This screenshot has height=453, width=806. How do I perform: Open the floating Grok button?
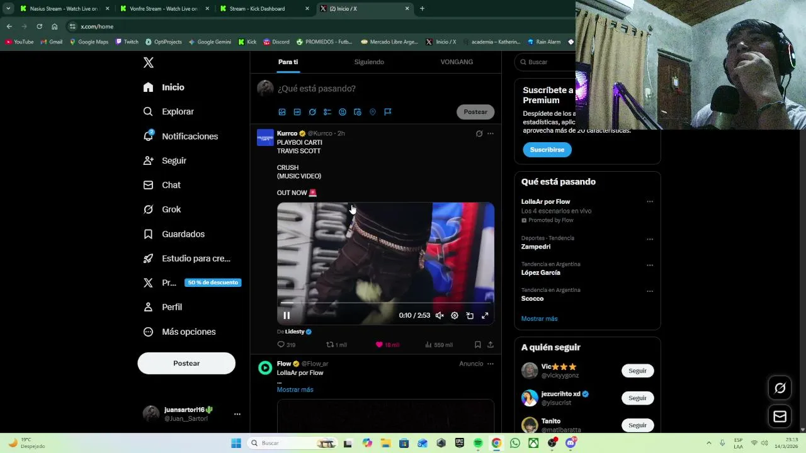pos(780,388)
